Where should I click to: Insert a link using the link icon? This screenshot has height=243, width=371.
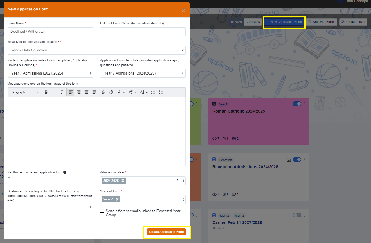point(111,92)
